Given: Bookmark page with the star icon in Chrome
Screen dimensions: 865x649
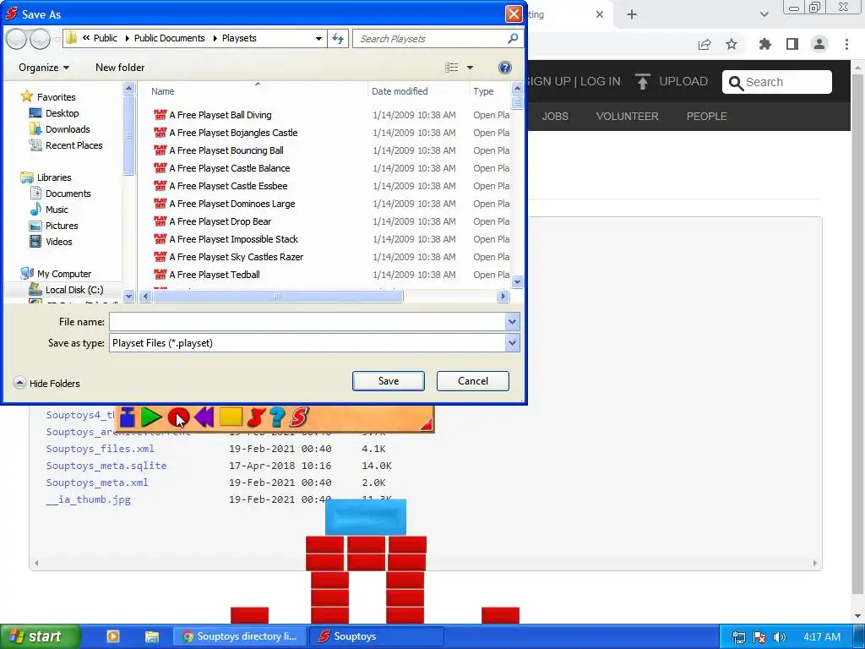Looking at the screenshot, I should click(731, 44).
